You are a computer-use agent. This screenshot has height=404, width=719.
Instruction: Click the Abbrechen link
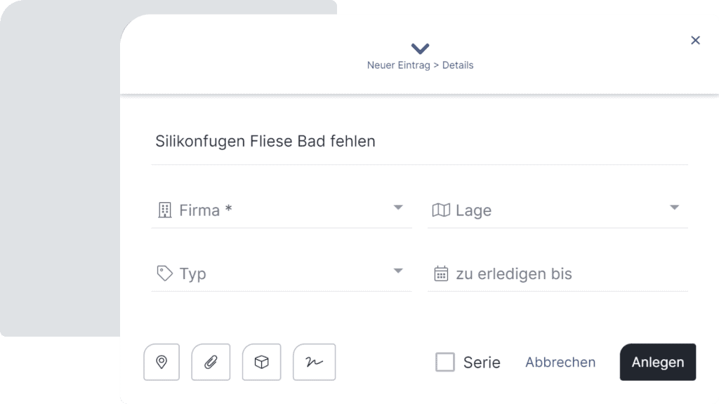560,362
